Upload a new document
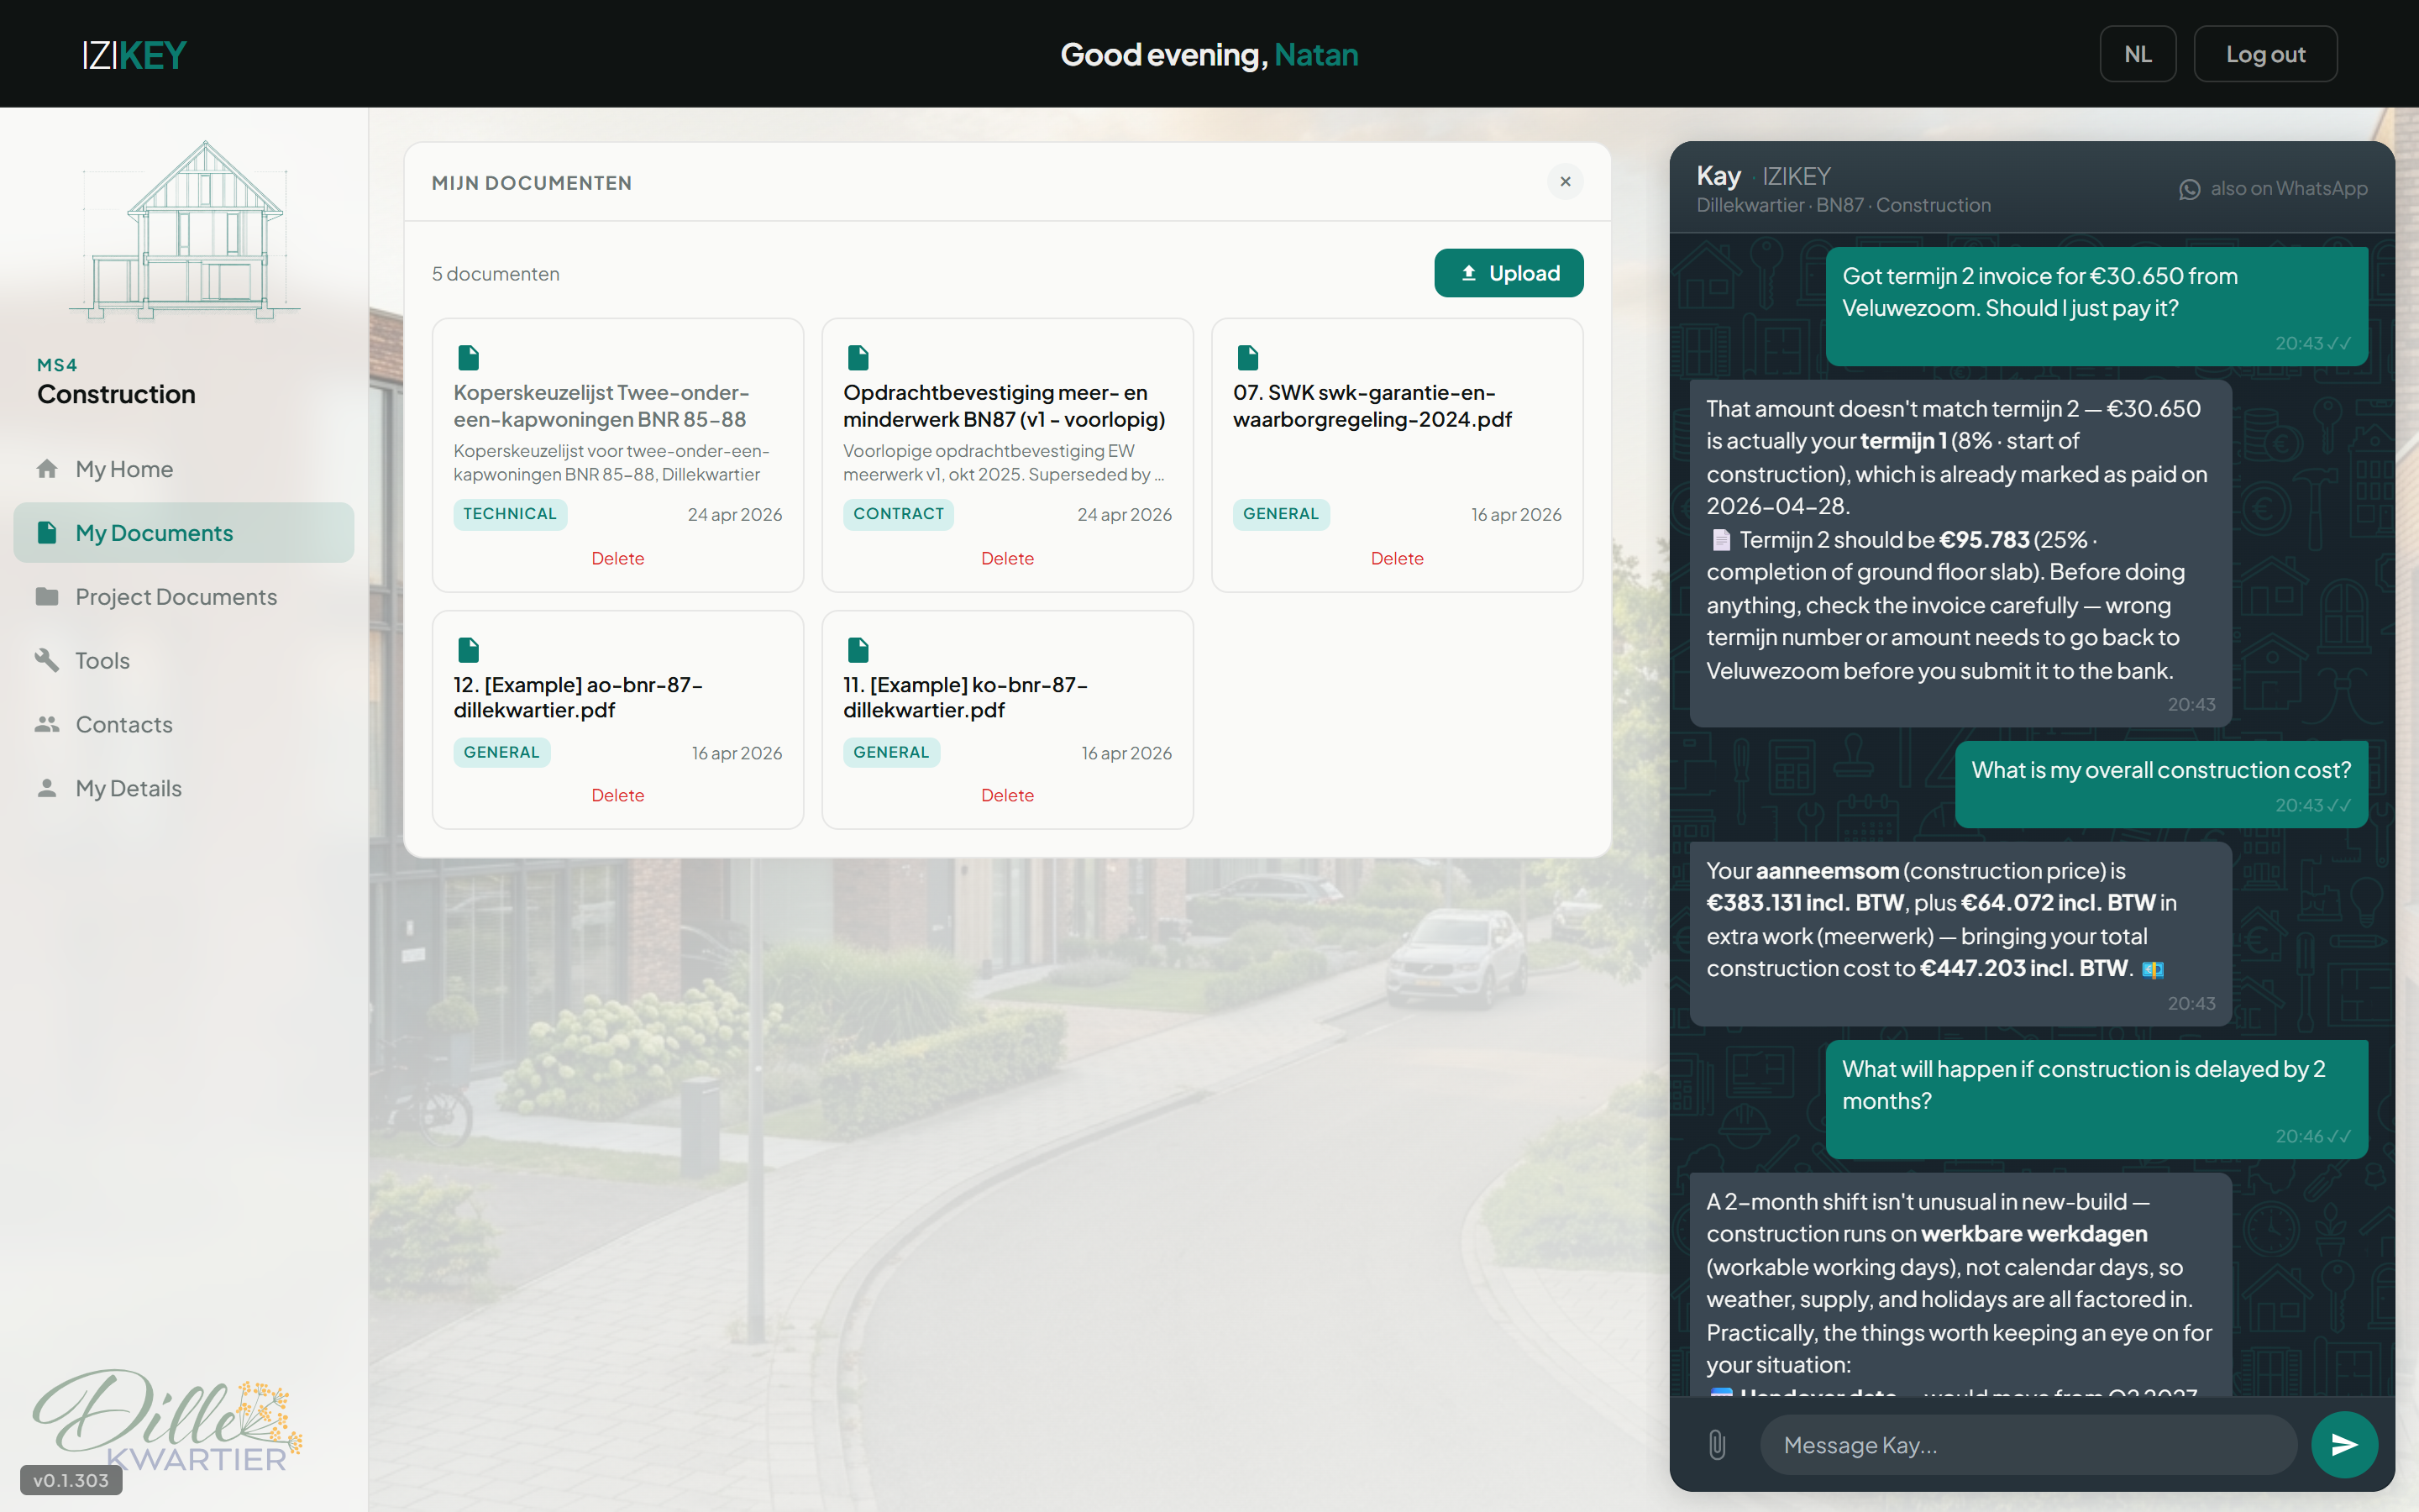Viewport: 2419px width, 1512px height. pos(1509,273)
